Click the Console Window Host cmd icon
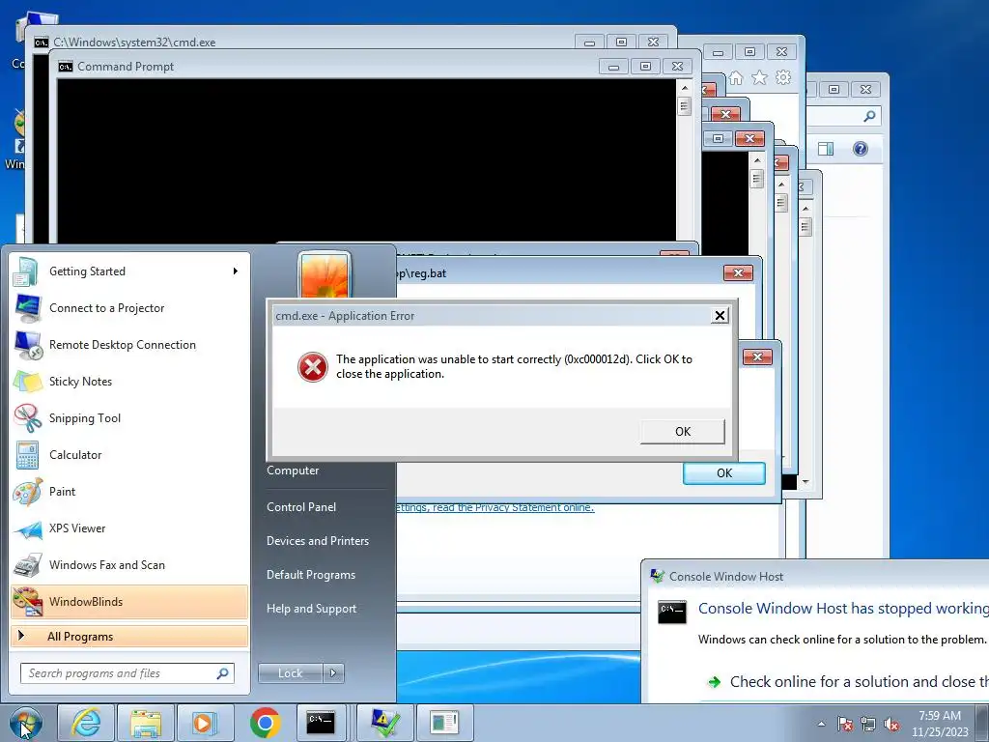Screen dimensions: 989x742 point(672,612)
